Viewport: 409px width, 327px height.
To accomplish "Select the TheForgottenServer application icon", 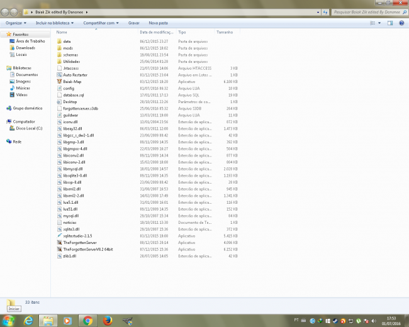I will coord(59,243).
